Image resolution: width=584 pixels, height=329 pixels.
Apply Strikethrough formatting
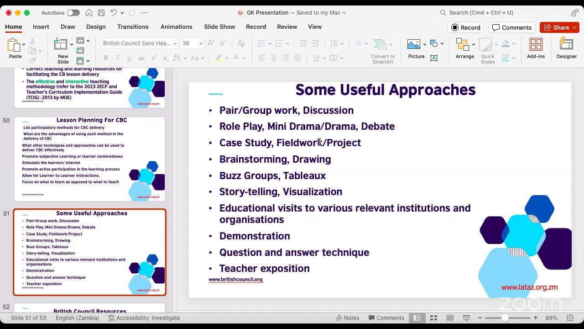141,58
